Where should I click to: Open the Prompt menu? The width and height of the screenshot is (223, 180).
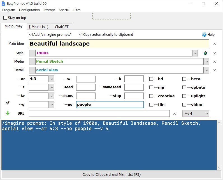coord(49,10)
